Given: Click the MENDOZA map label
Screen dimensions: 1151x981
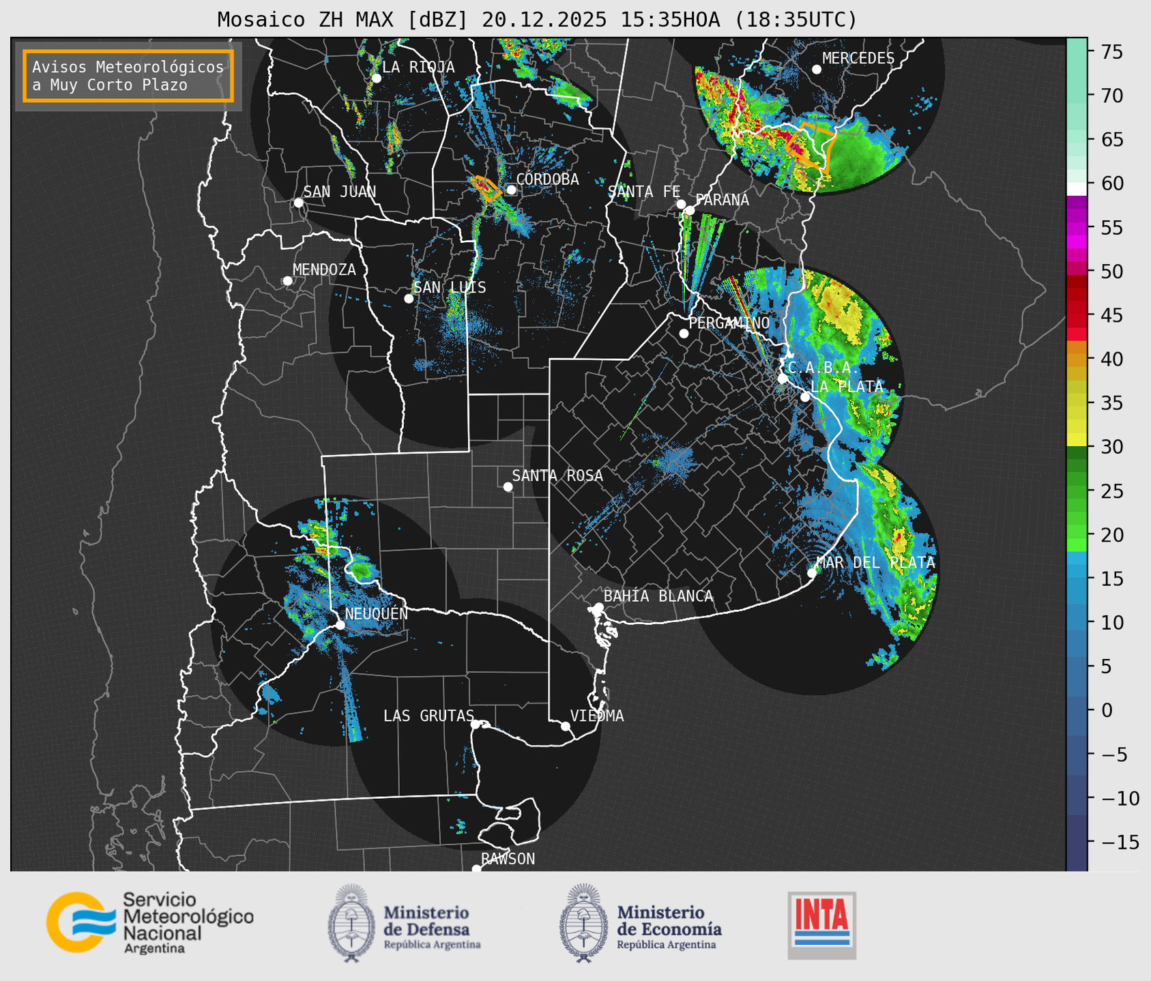Looking at the screenshot, I should 324,270.
